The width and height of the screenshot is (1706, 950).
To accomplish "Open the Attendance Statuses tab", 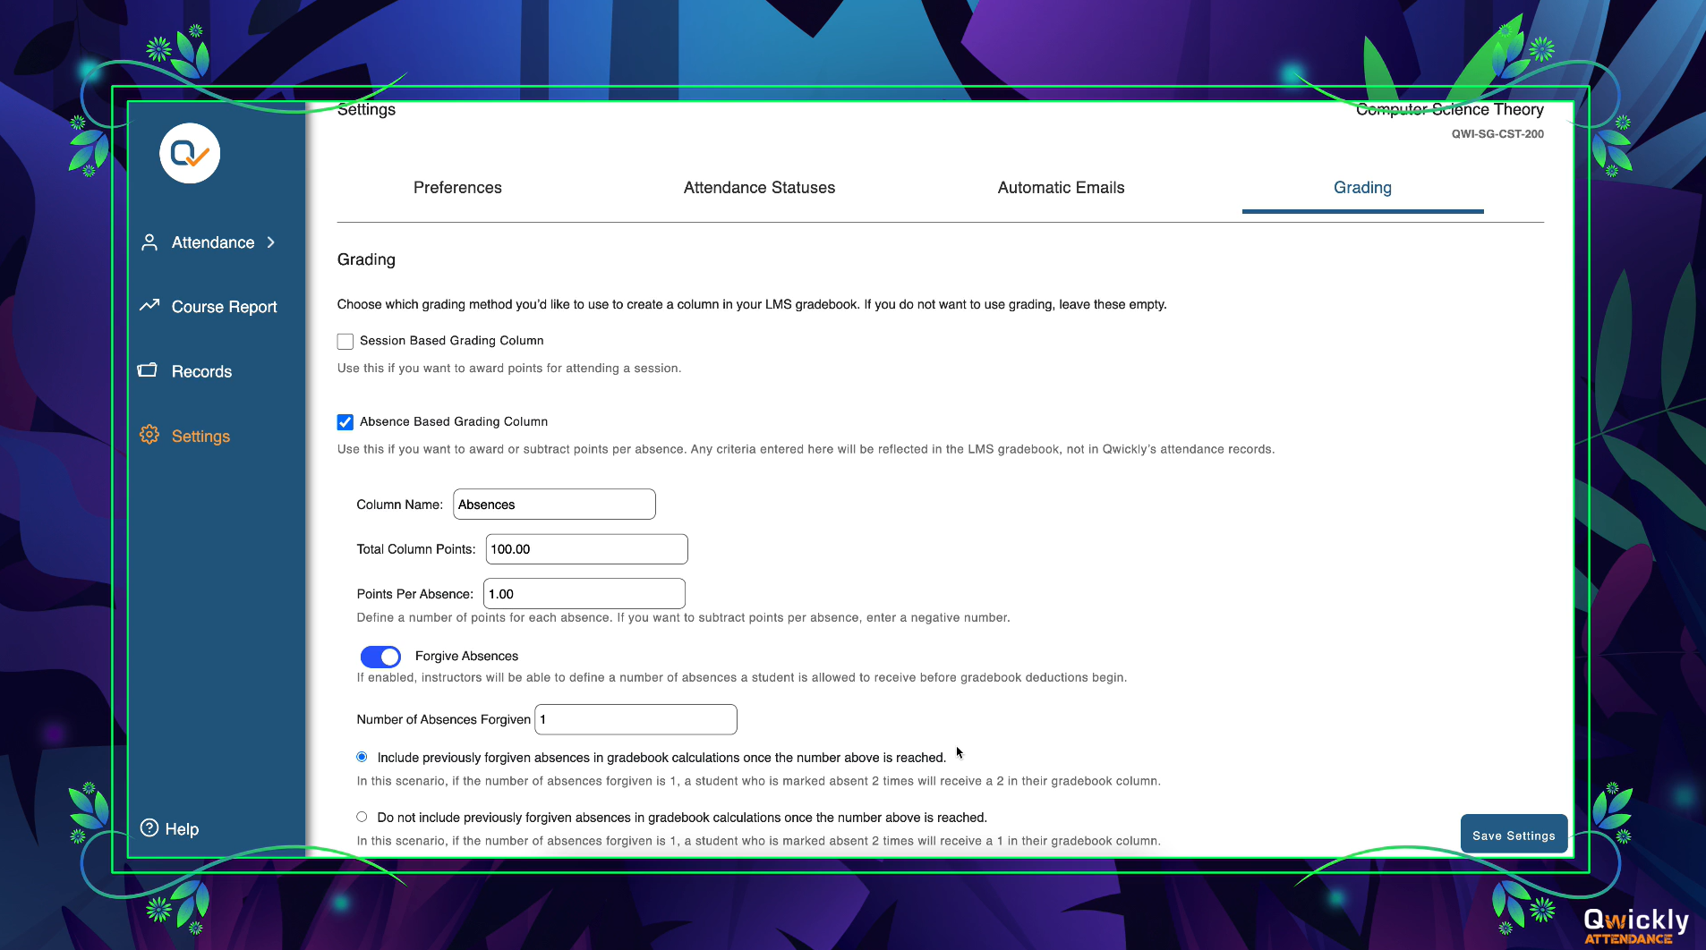I will [x=759, y=188].
